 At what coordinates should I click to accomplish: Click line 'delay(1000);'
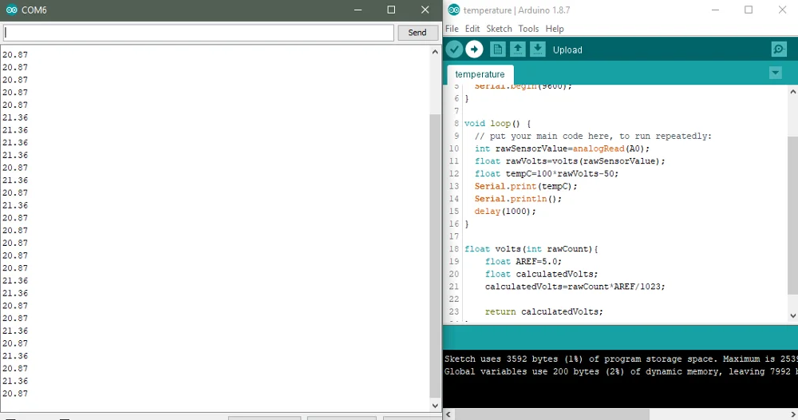click(x=505, y=212)
